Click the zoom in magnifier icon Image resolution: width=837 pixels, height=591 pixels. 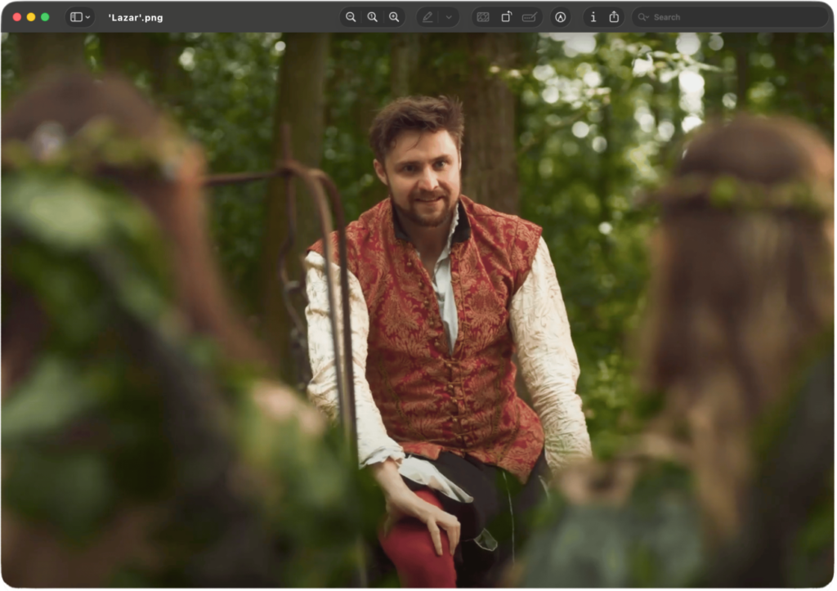pos(394,17)
